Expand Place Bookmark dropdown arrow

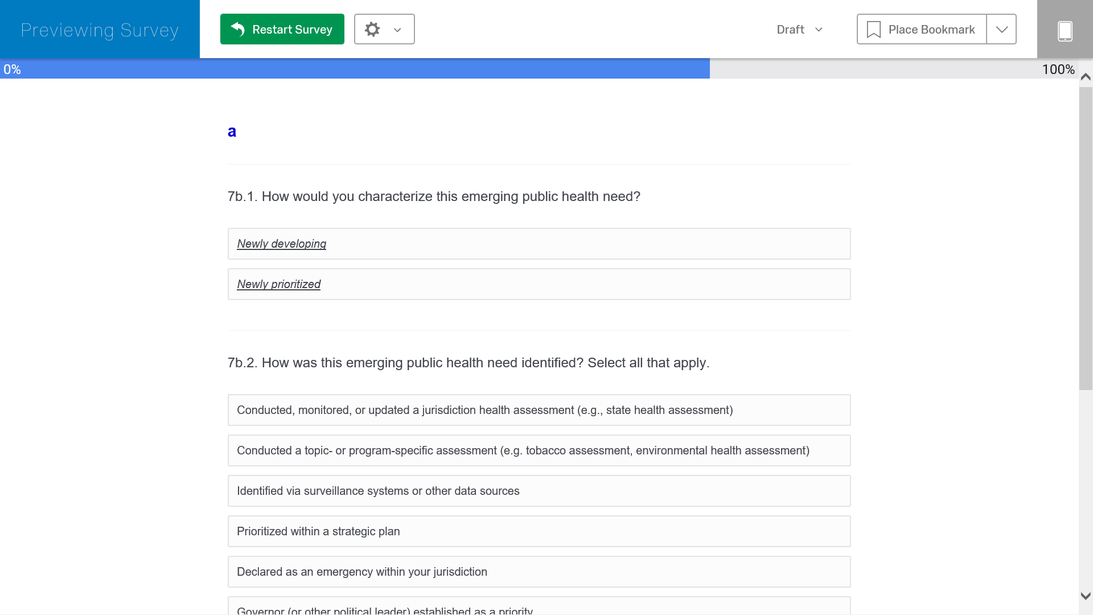(1001, 30)
